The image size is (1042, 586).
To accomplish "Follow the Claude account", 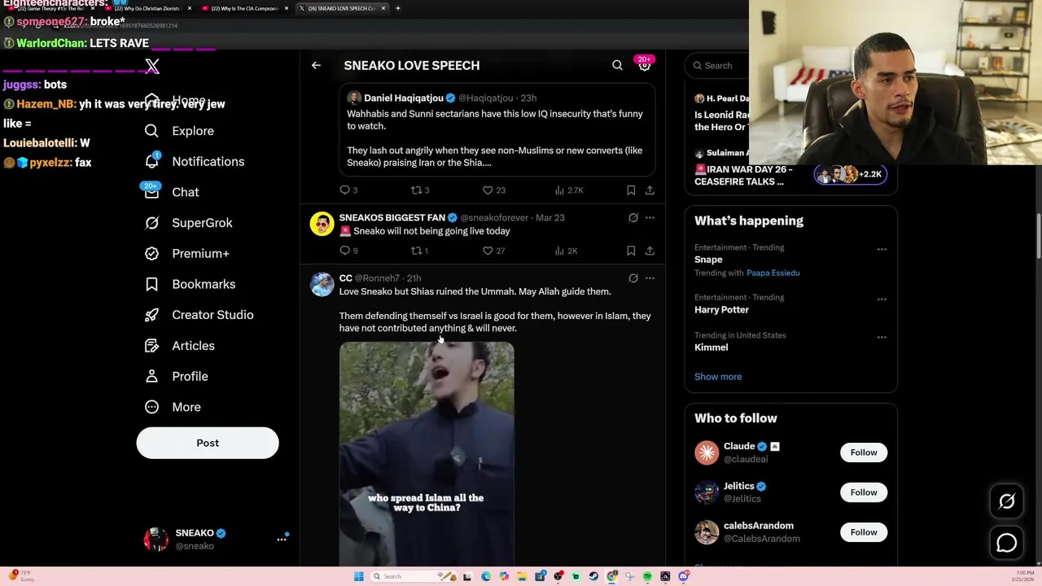I will pos(864,453).
